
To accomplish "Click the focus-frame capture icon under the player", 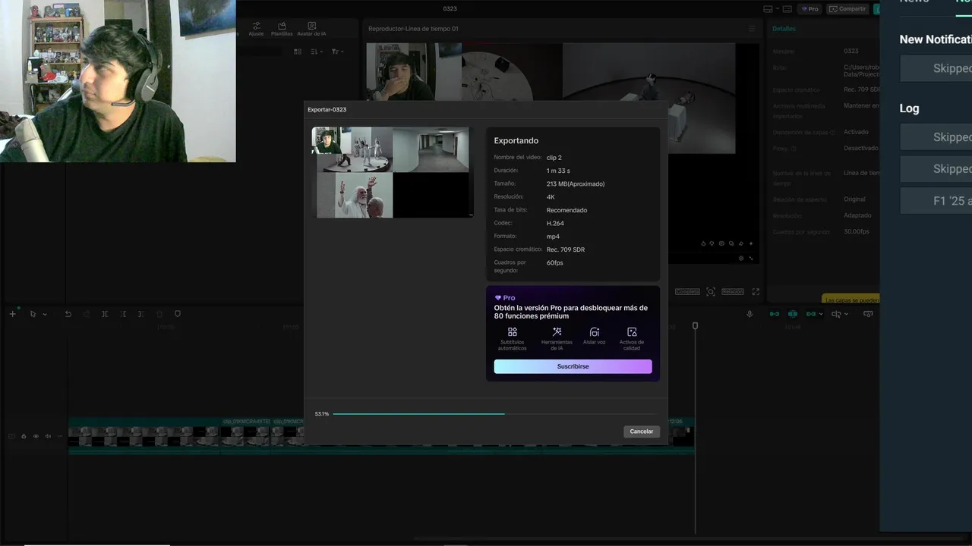I will tap(711, 292).
